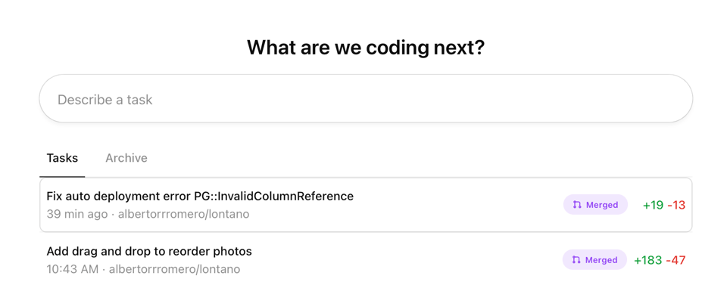Open the Fix auto deployment error task
Screen dimensions: 727x285
[200, 196]
